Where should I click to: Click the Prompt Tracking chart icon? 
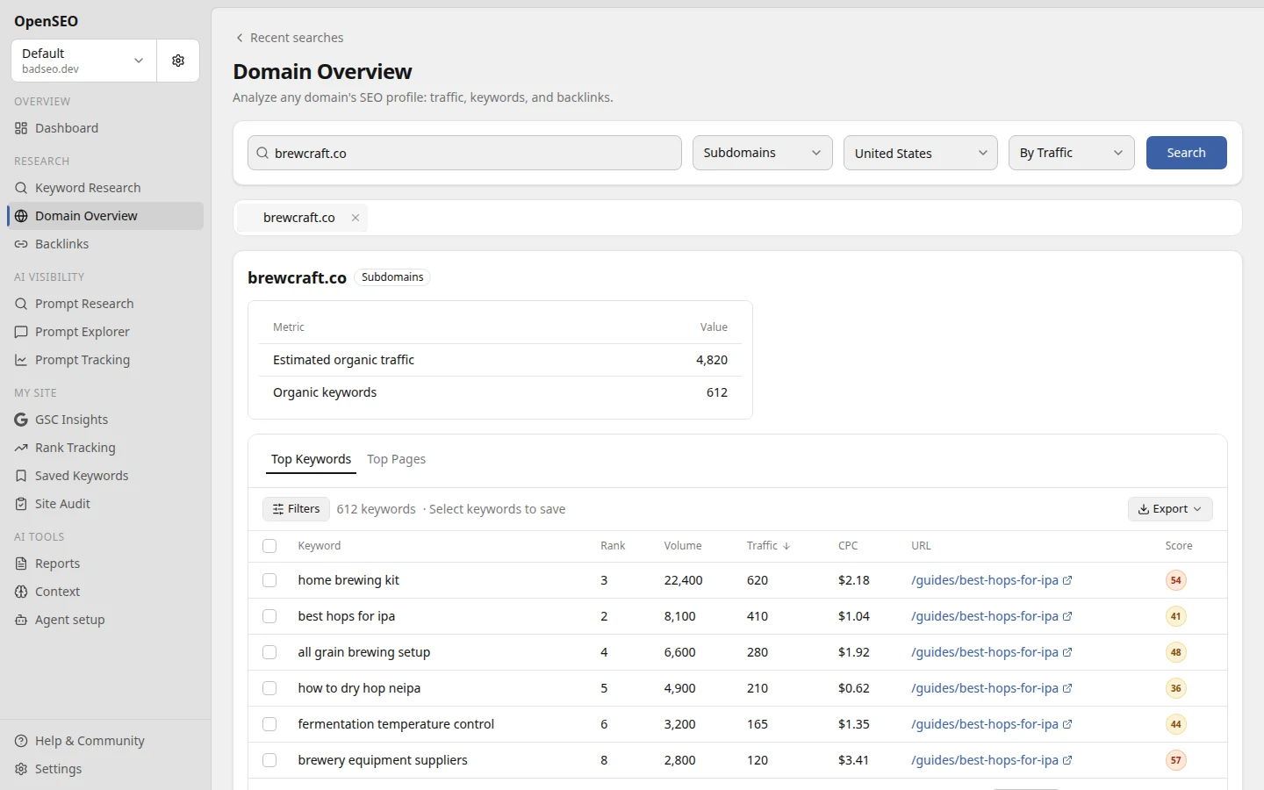pos(21,360)
